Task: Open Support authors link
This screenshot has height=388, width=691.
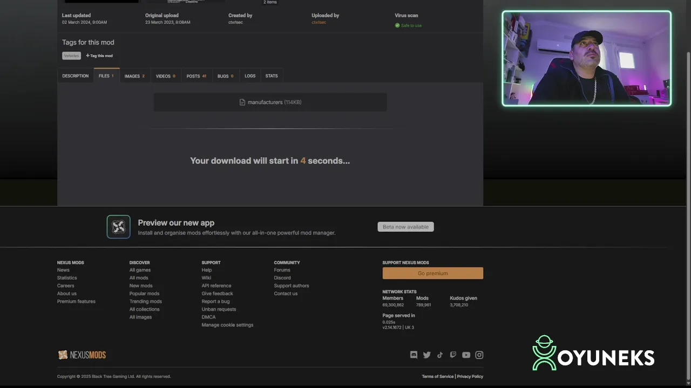Action: (292, 286)
